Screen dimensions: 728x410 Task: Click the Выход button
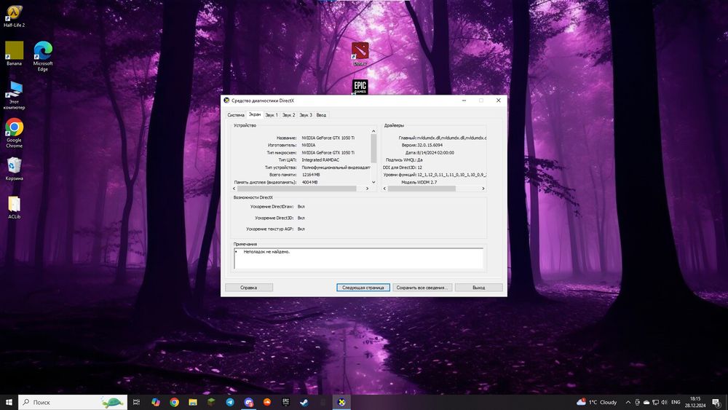click(479, 288)
